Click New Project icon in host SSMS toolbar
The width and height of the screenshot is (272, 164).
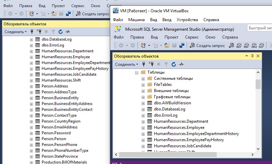click(x=31, y=14)
